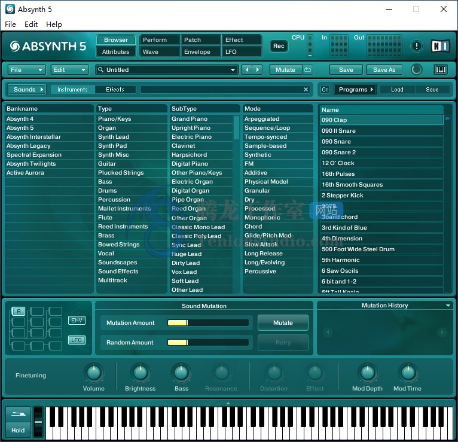
Task: Click the Save As button
Action: [x=384, y=70]
